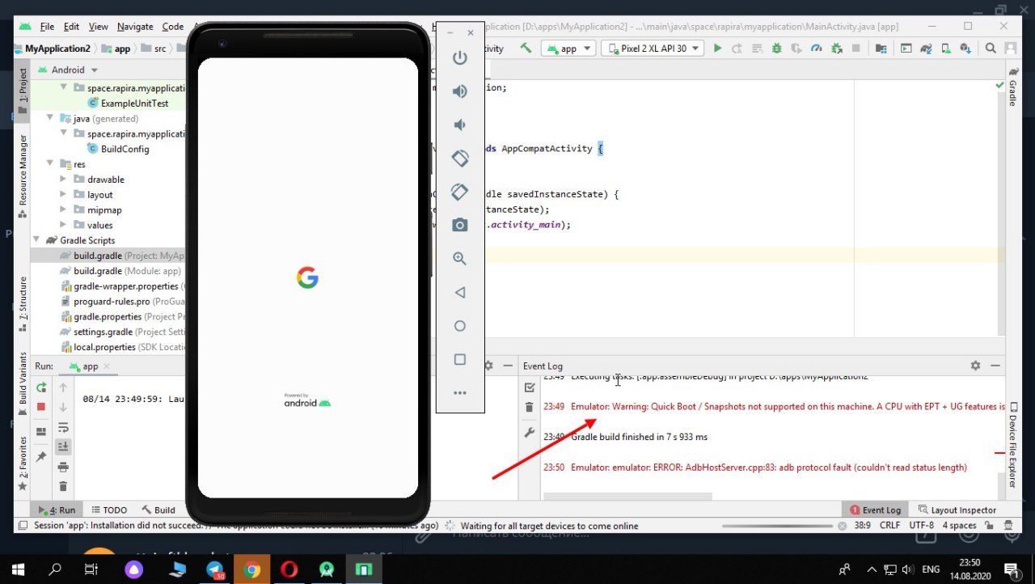Image resolution: width=1035 pixels, height=584 pixels.
Task: Open the Build tool window tab
Action: (x=158, y=510)
